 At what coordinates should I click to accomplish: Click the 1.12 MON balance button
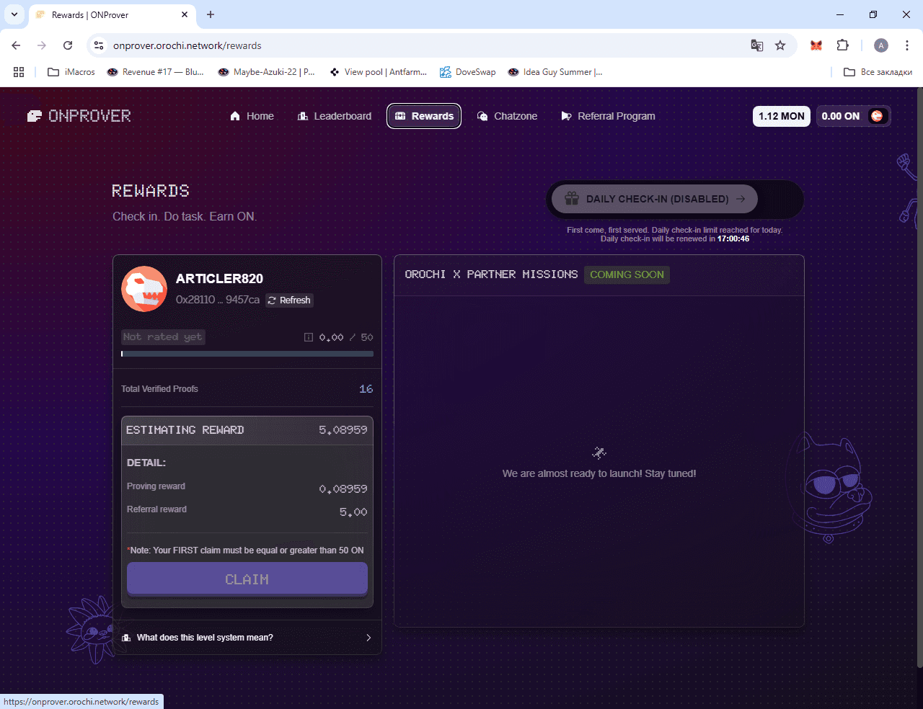[x=782, y=116]
